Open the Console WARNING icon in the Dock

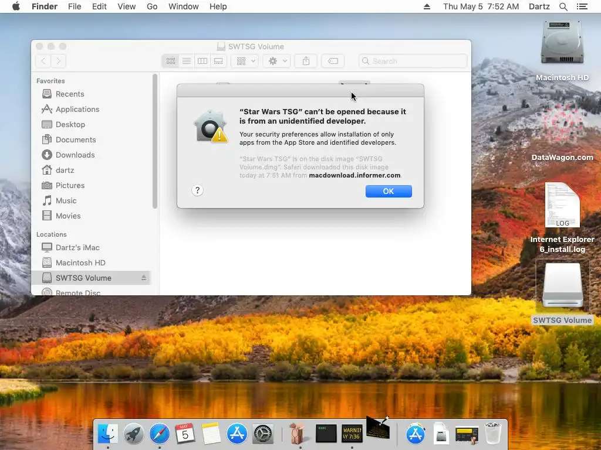[352, 434]
